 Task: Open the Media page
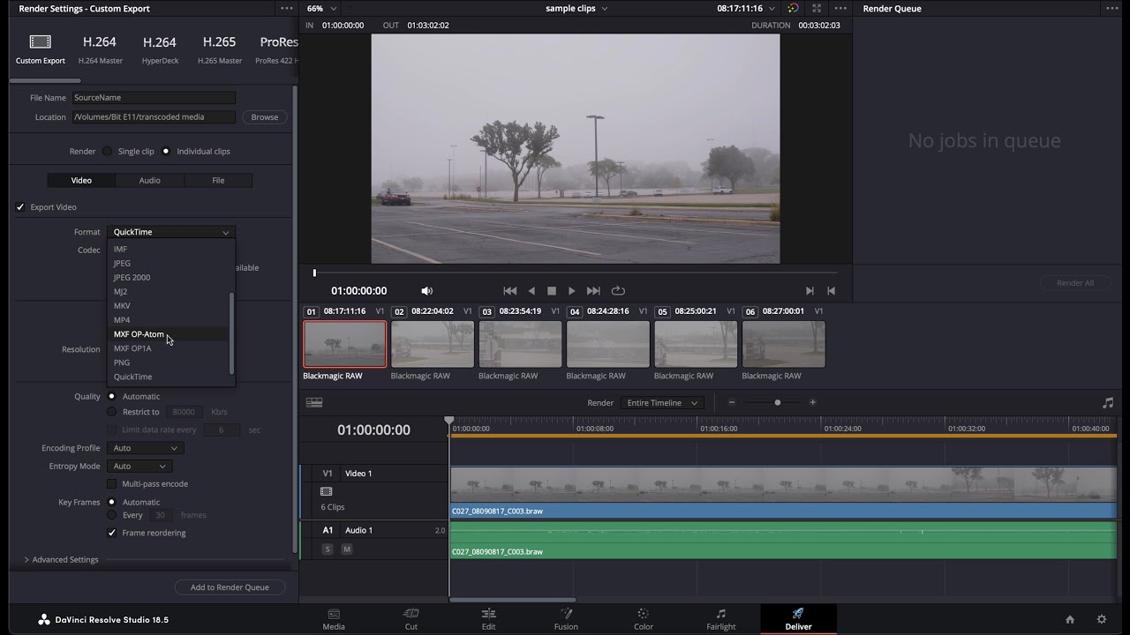pos(334,619)
